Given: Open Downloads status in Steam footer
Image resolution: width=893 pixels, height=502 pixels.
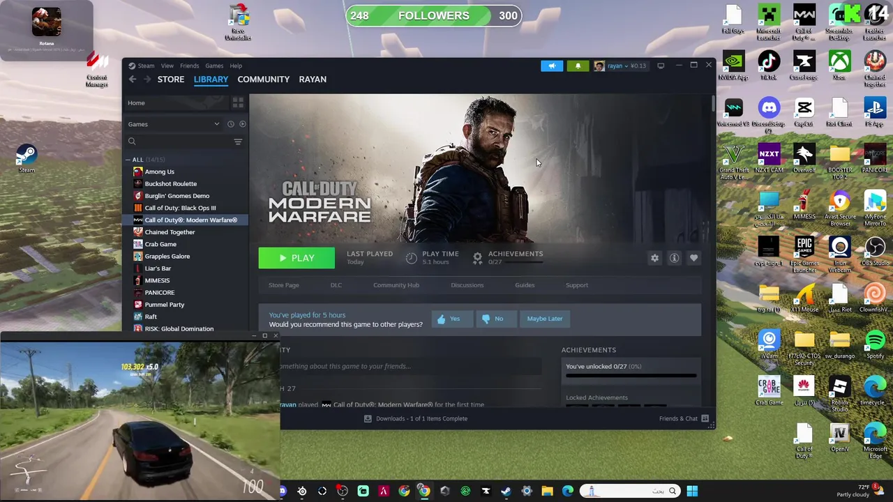Looking at the screenshot, I should 416,418.
